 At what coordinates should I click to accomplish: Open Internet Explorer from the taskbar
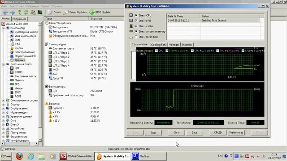click(x=30, y=157)
